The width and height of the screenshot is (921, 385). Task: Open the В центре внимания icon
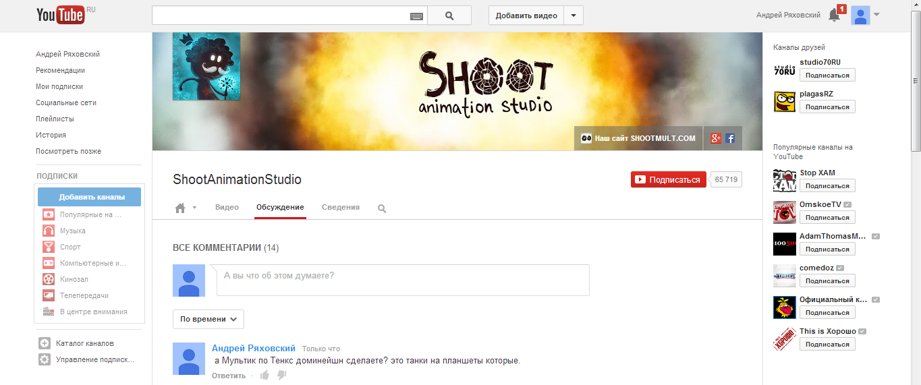pos(49,312)
